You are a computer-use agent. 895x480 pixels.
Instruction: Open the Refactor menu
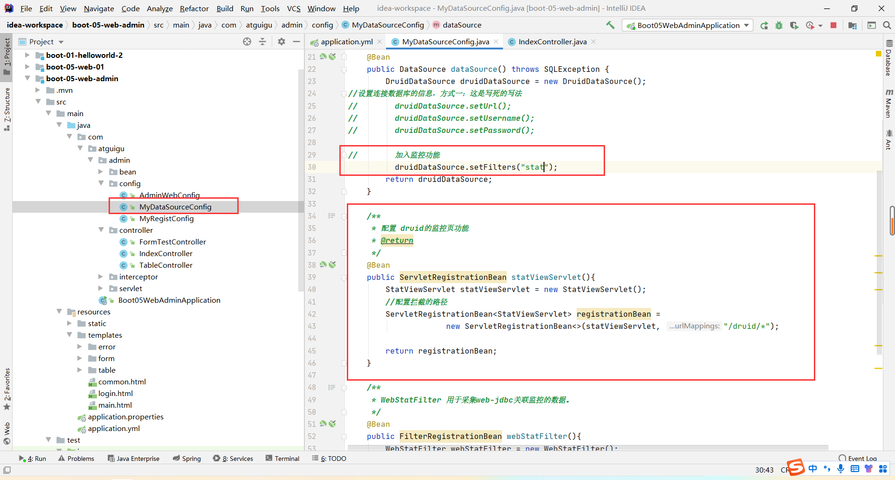tap(194, 8)
